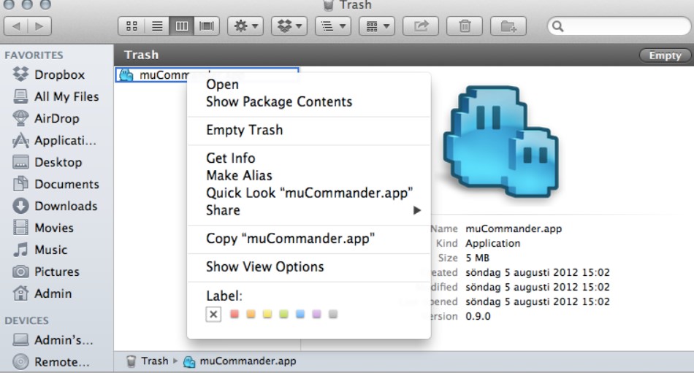Choose Quick Look "muCommander.app"
The height and width of the screenshot is (373, 694).
(x=309, y=193)
